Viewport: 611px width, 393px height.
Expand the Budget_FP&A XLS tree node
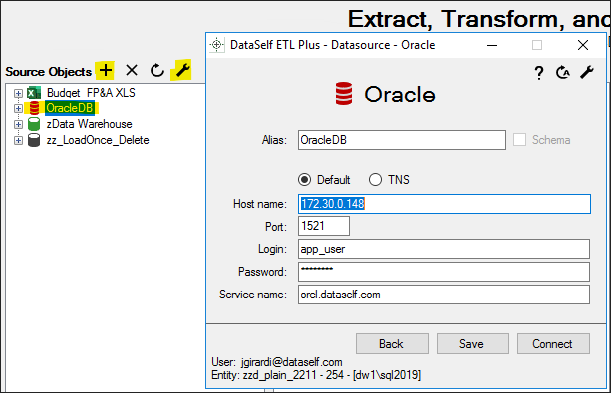click(x=18, y=93)
